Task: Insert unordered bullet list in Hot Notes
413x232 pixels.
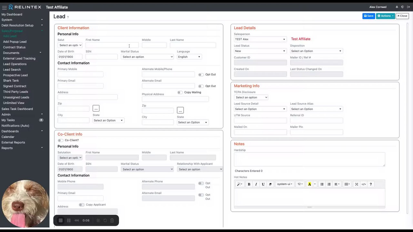Action: (322, 184)
